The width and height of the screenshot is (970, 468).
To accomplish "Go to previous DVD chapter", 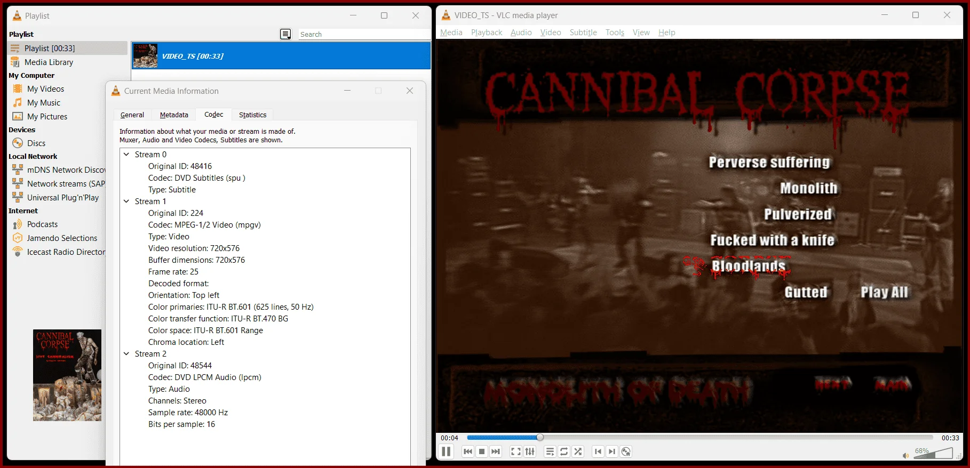I will (x=598, y=451).
